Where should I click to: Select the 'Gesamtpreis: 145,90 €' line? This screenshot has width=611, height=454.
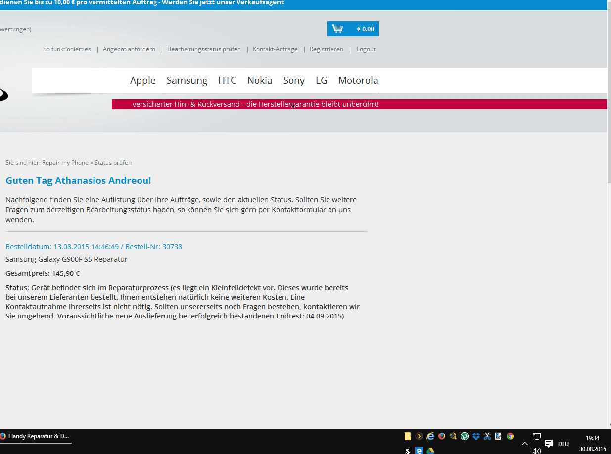[x=43, y=273]
